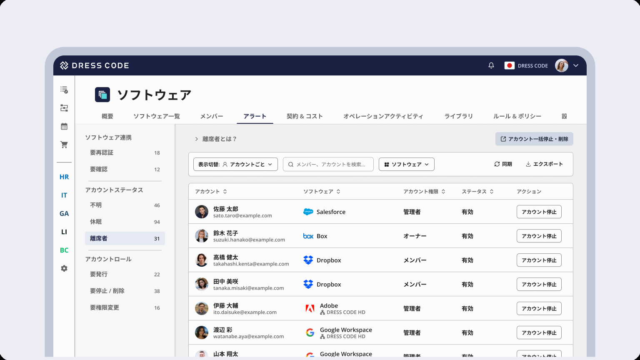Click アカウント一括停止・削除 button

[x=534, y=139]
